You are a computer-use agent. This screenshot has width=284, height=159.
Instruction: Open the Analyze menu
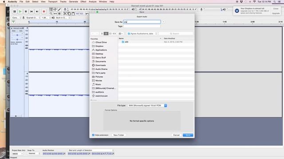(93, 2)
